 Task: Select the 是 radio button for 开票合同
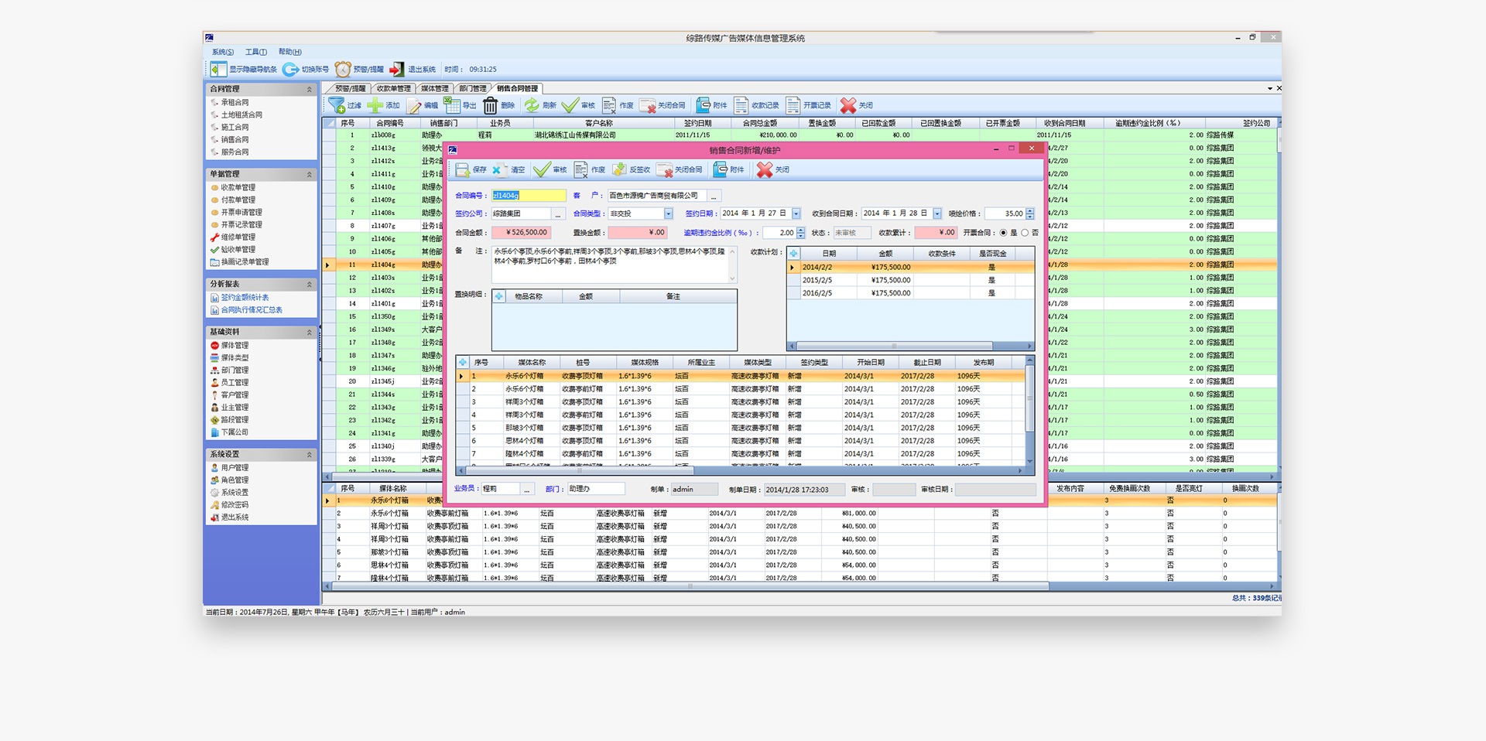click(x=1004, y=233)
